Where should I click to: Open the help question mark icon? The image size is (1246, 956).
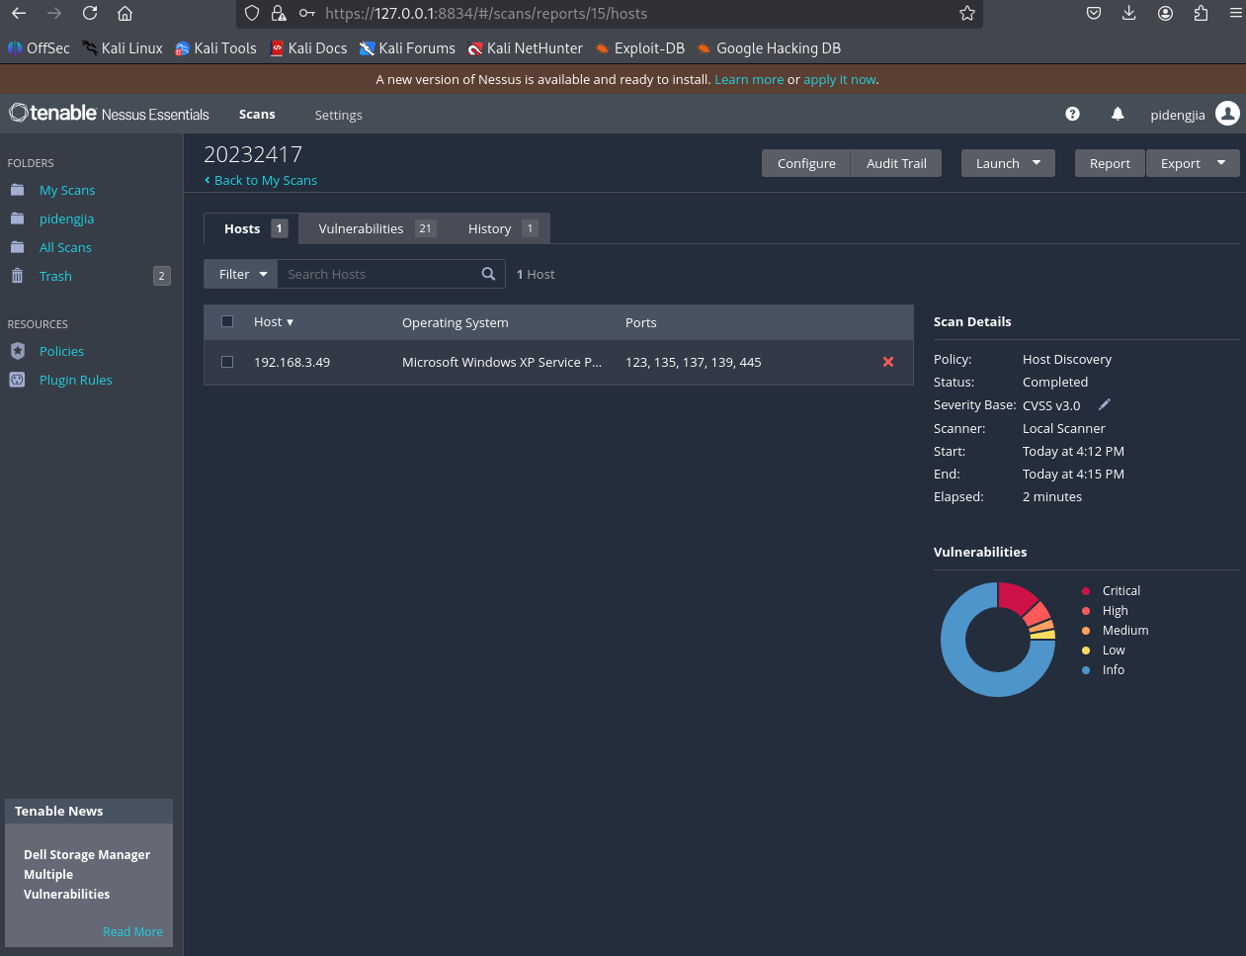pyautogui.click(x=1072, y=114)
